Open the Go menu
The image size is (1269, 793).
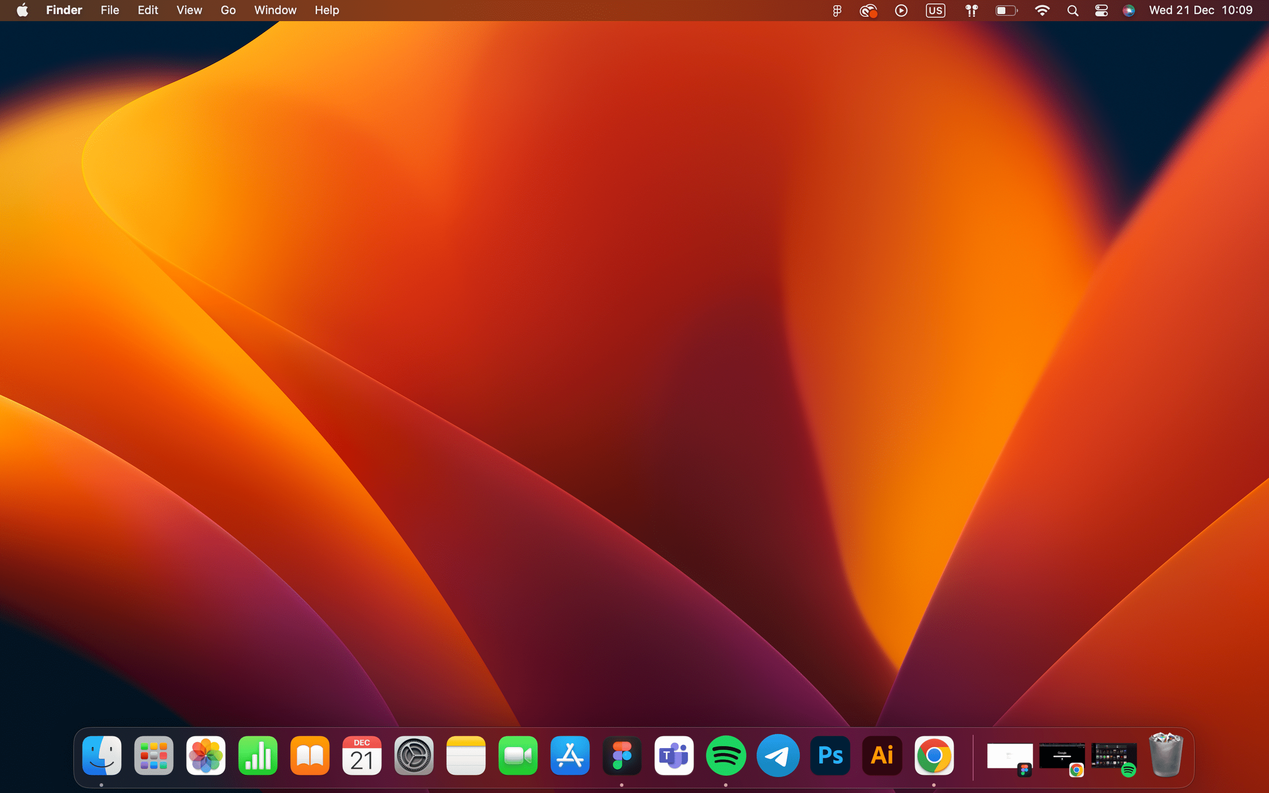[x=228, y=10]
